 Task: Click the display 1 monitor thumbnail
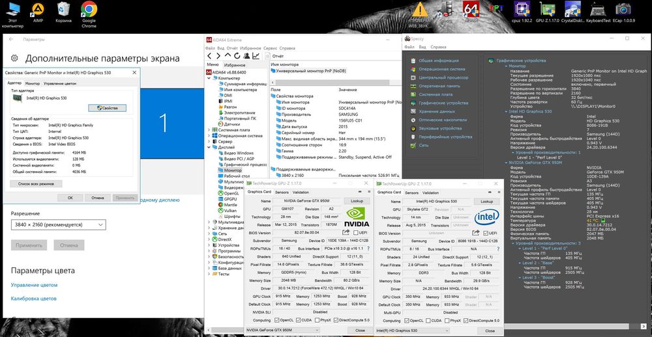click(x=171, y=123)
